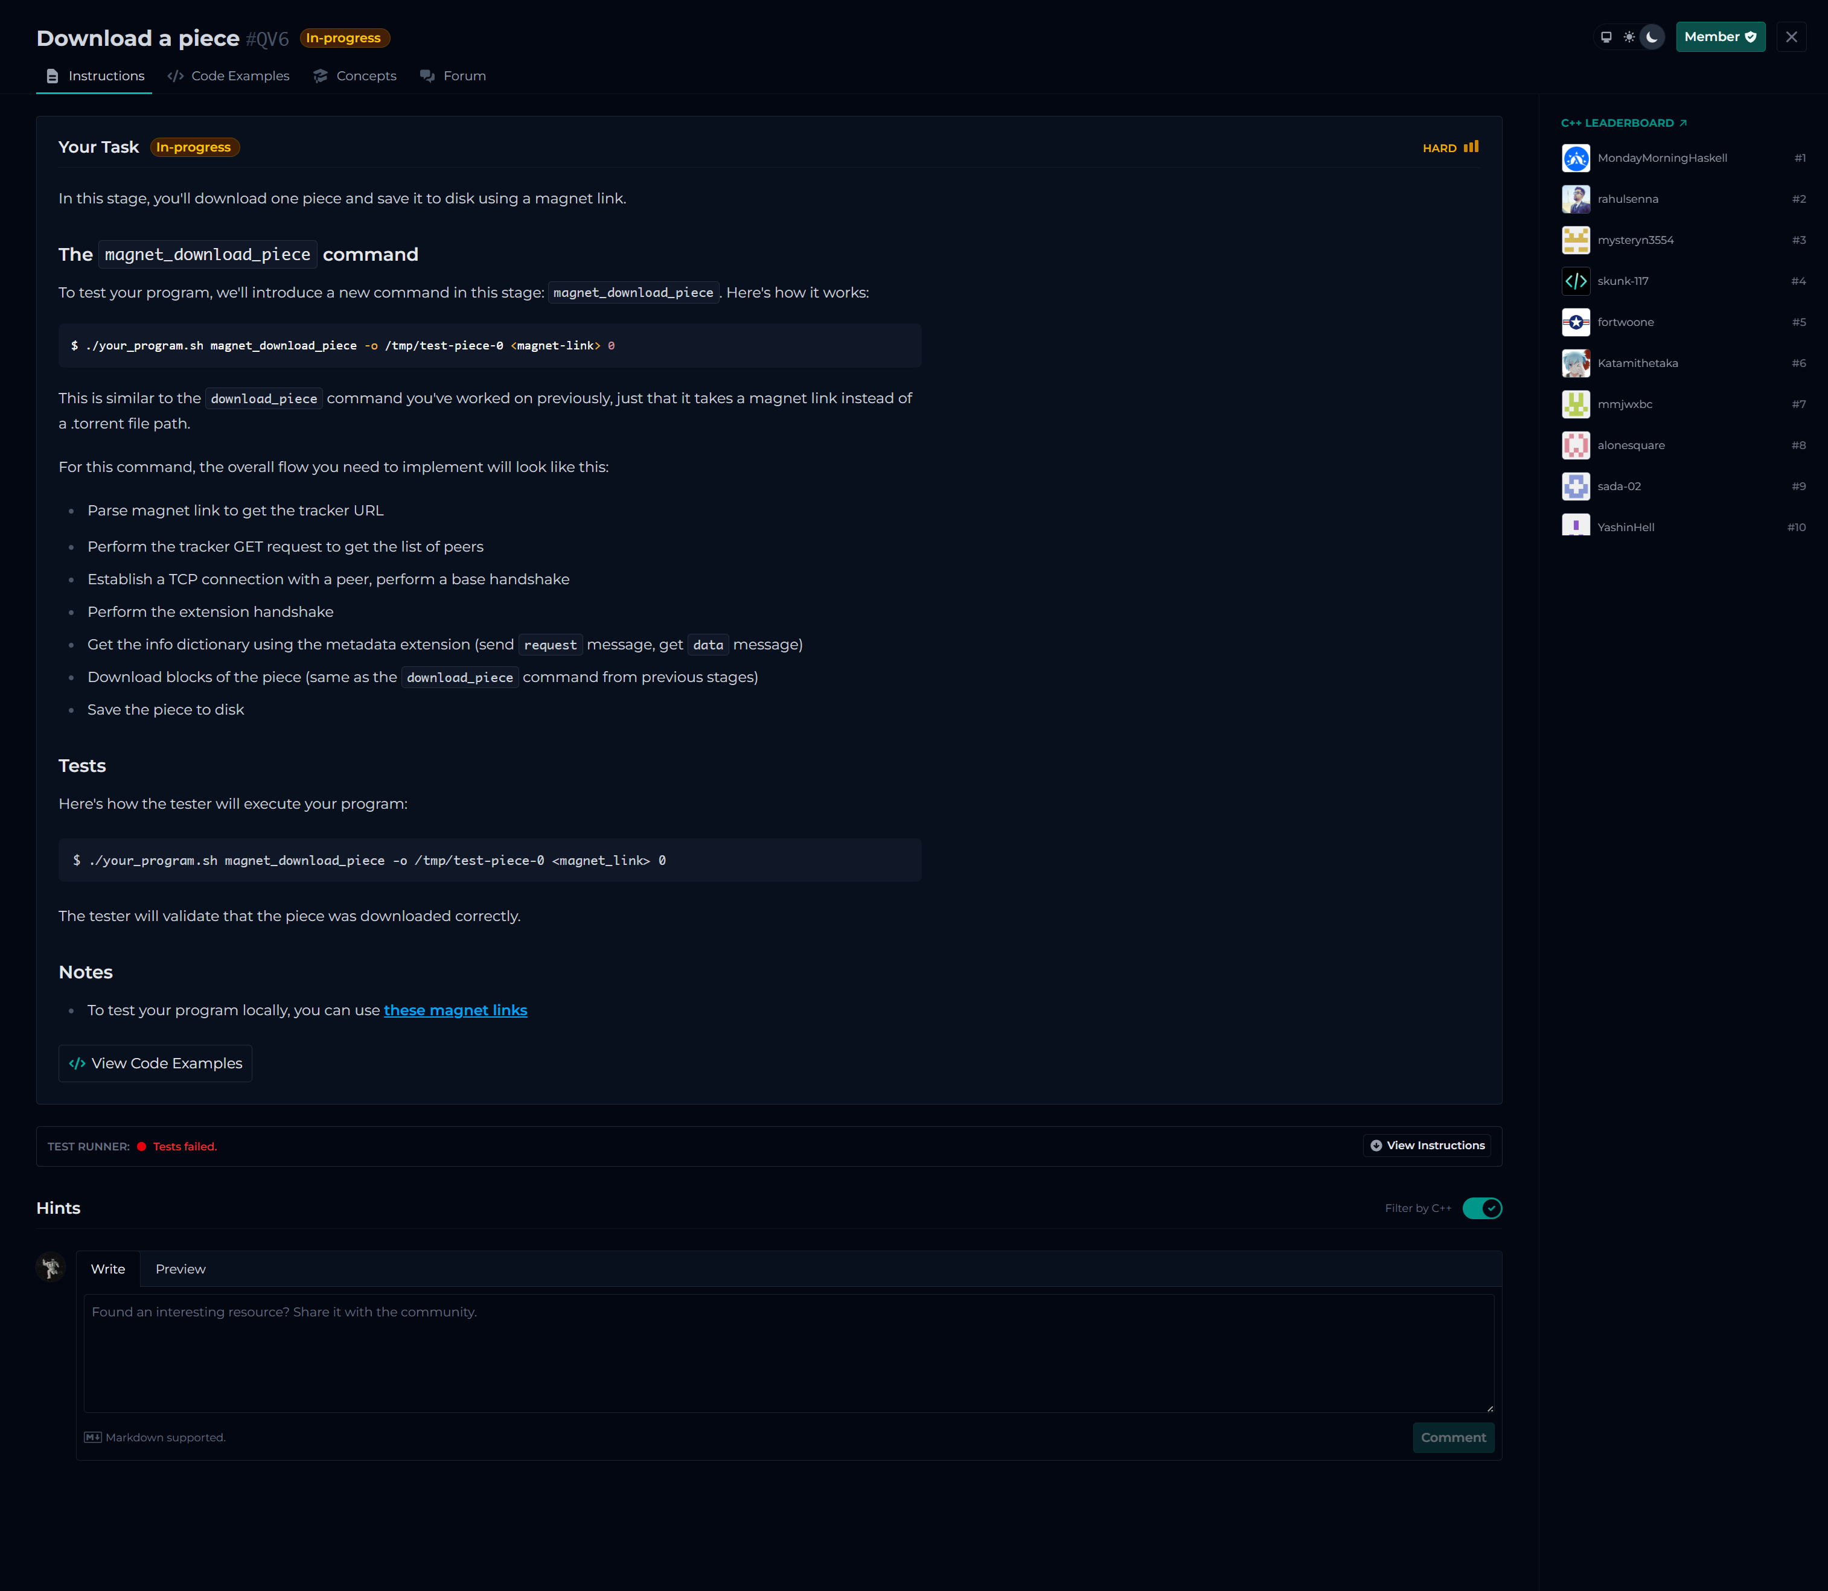Image resolution: width=1828 pixels, height=1591 pixels.
Task: Go to the Forum tab
Action: 453,77
